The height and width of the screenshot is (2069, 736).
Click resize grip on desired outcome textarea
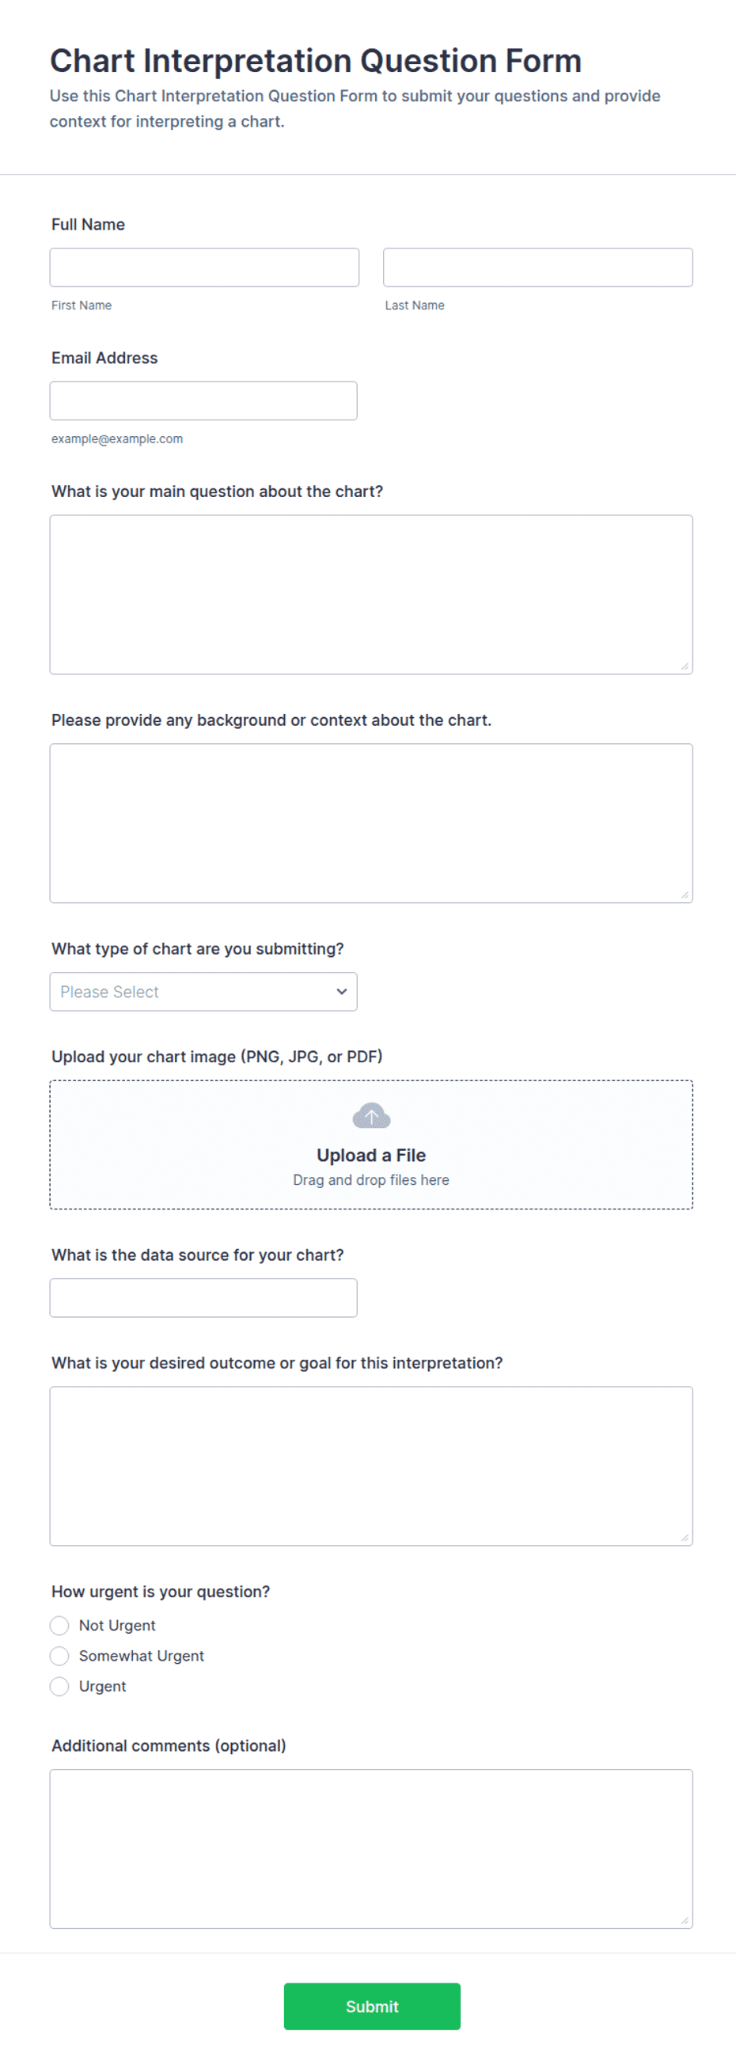pyautogui.click(x=685, y=1537)
